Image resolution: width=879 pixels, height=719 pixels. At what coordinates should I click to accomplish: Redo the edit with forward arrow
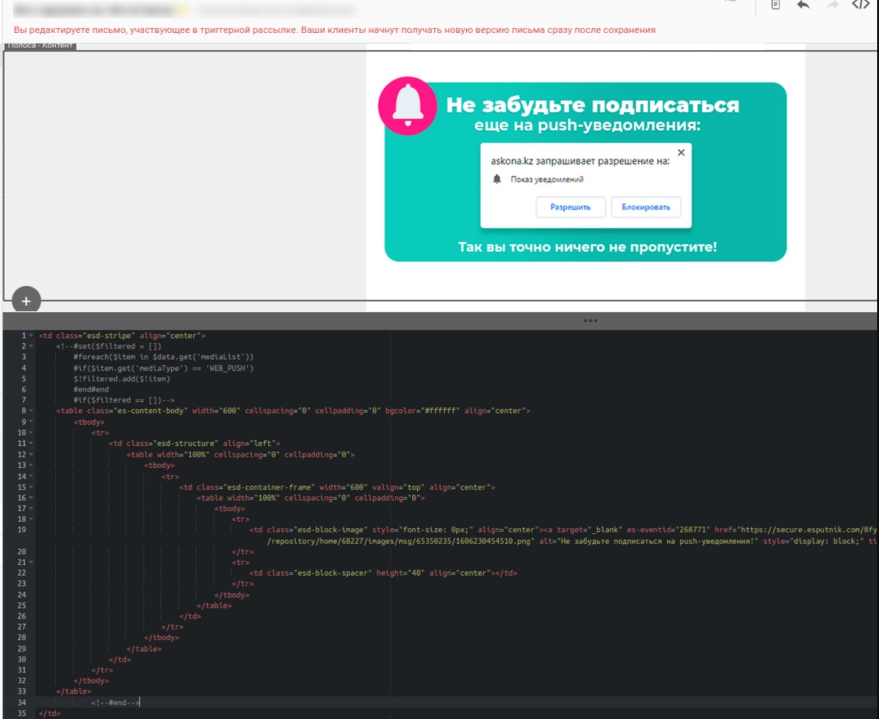pos(832,5)
